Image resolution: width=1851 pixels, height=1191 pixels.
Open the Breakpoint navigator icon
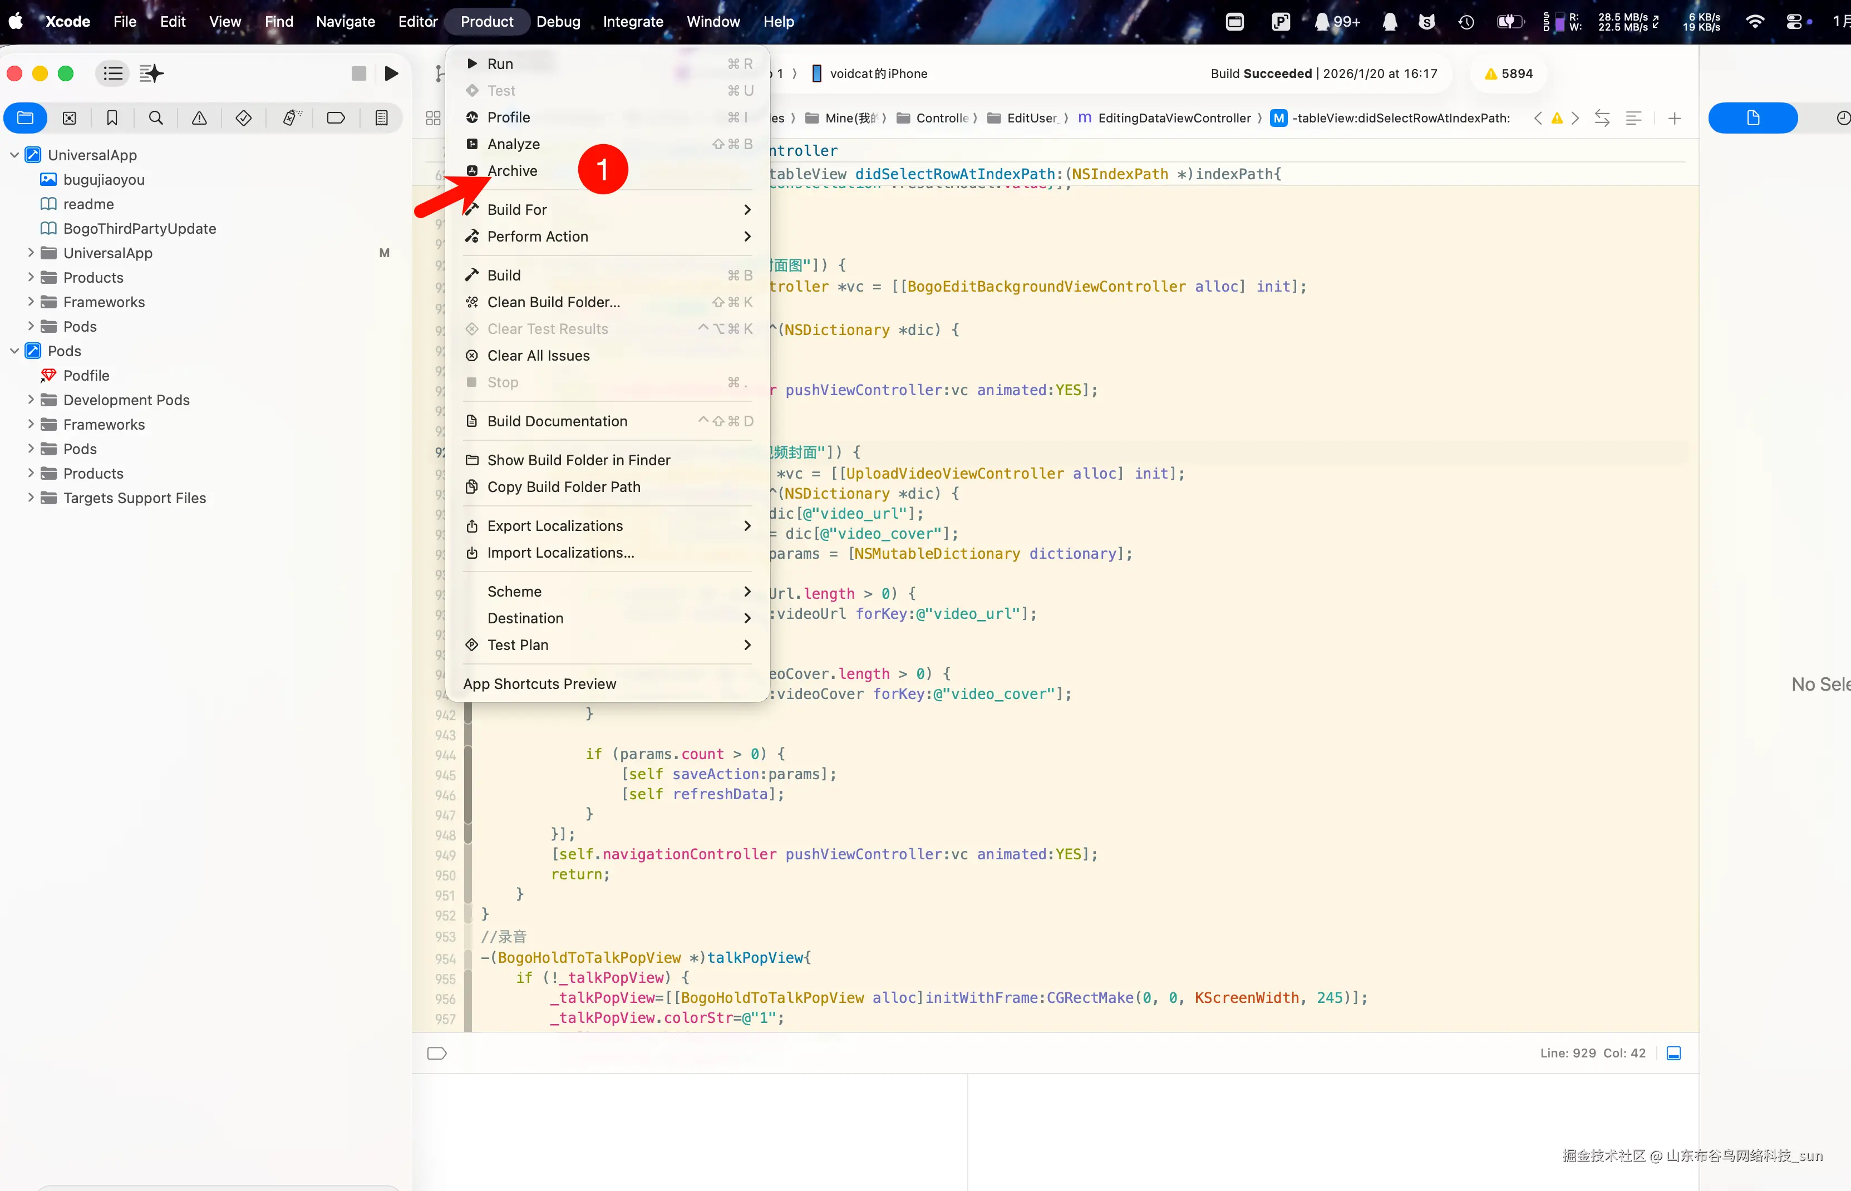click(336, 117)
